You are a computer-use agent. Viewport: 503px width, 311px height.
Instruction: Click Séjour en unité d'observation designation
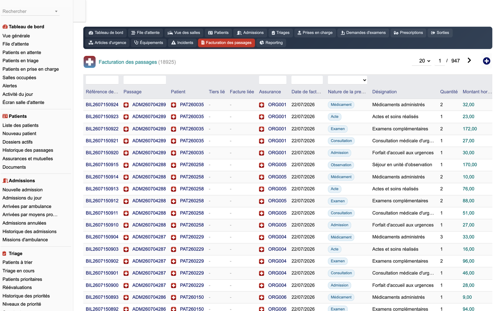pos(402,165)
